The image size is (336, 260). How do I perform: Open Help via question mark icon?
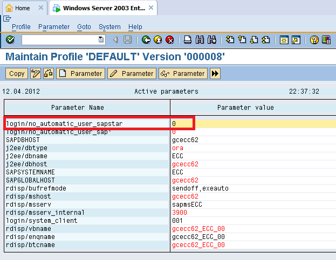point(314,40)
